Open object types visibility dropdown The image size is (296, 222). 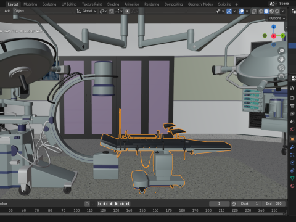(220, 11)
